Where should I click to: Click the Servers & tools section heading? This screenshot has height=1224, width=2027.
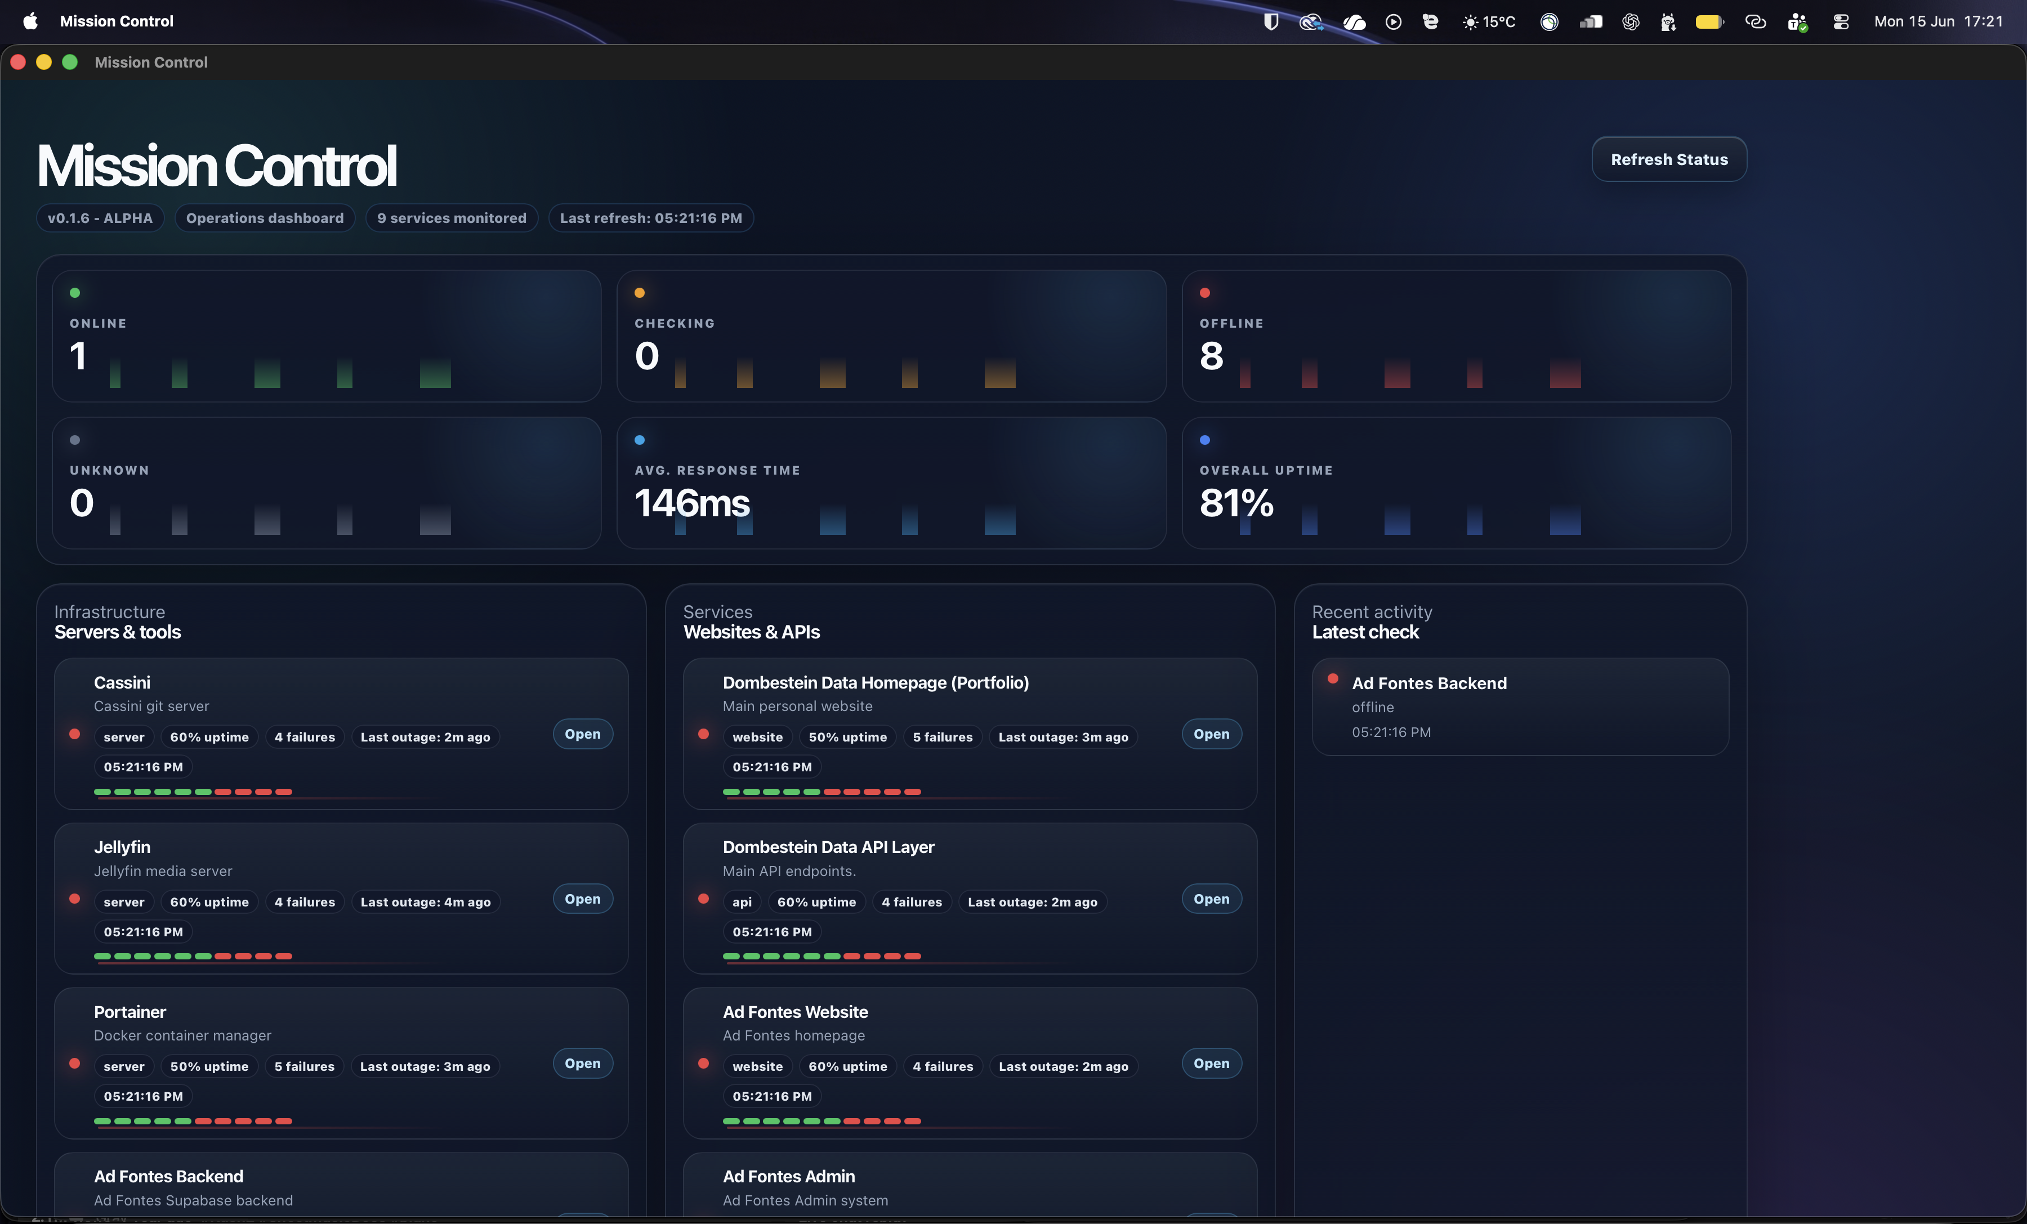coord(117,632)
